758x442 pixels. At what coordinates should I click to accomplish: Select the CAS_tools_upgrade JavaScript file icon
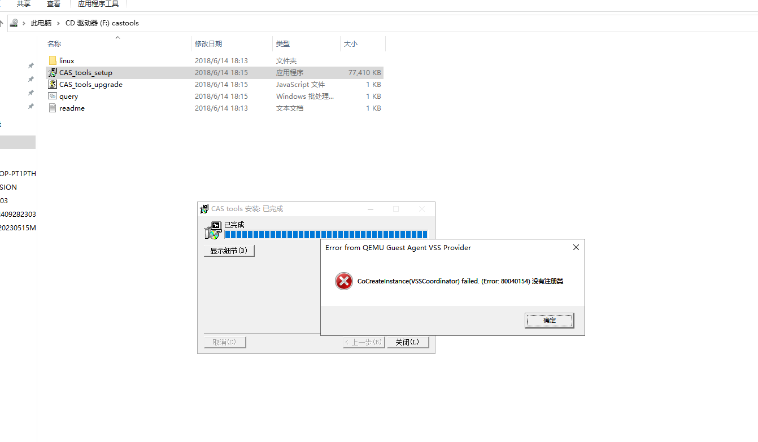53,84
